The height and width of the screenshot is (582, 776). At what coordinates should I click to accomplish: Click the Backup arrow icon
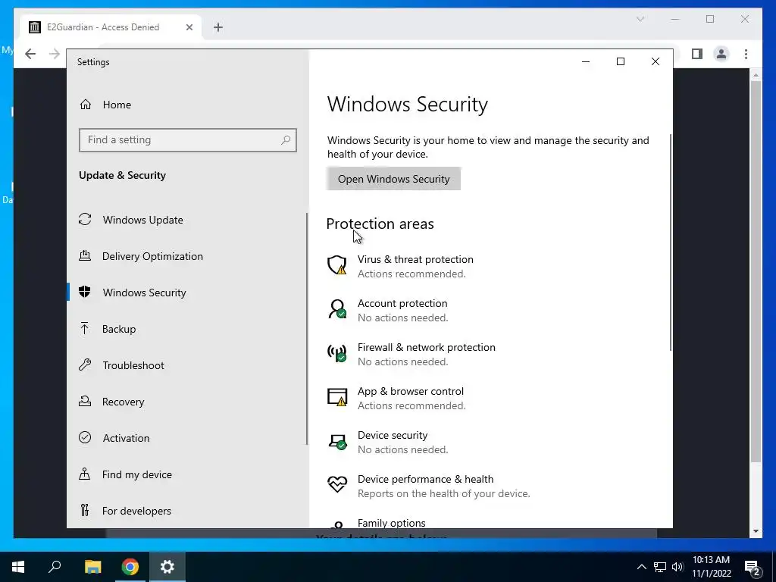(85, 329)
